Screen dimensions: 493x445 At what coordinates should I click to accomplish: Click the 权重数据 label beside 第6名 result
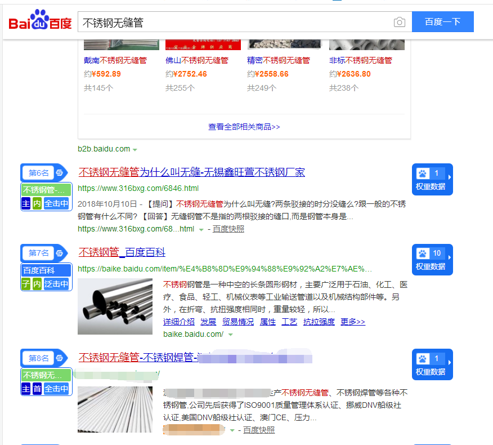(430, 186)
